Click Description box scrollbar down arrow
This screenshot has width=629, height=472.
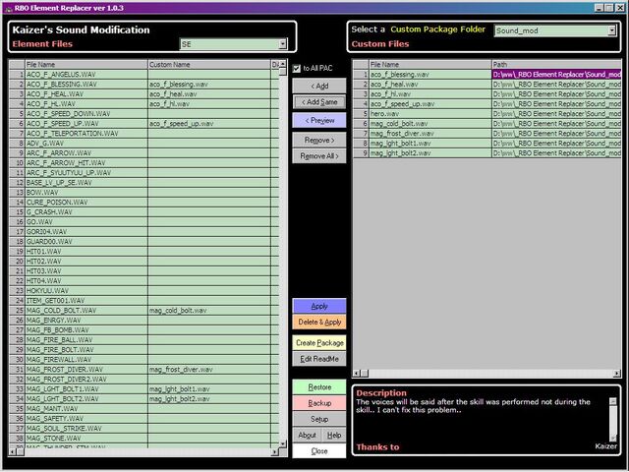tap(613, 438)
